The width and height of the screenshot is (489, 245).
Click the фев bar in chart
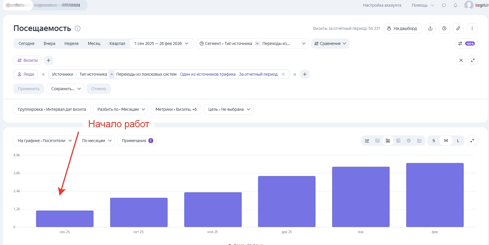tap(435, 195)
